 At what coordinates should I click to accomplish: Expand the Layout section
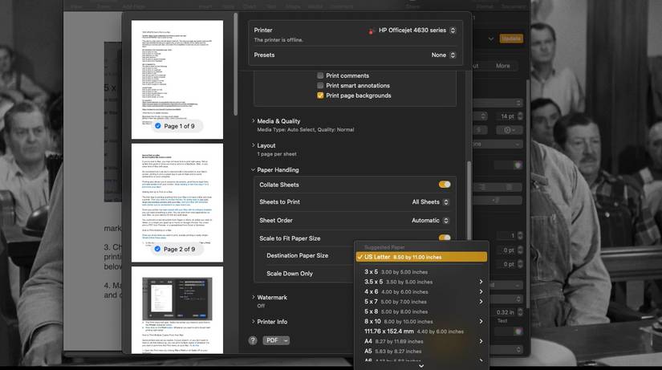[254, 145]
